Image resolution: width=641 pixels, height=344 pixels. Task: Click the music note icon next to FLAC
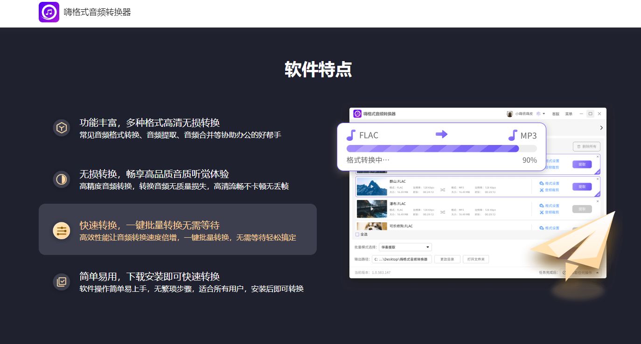tap(351, 135)
